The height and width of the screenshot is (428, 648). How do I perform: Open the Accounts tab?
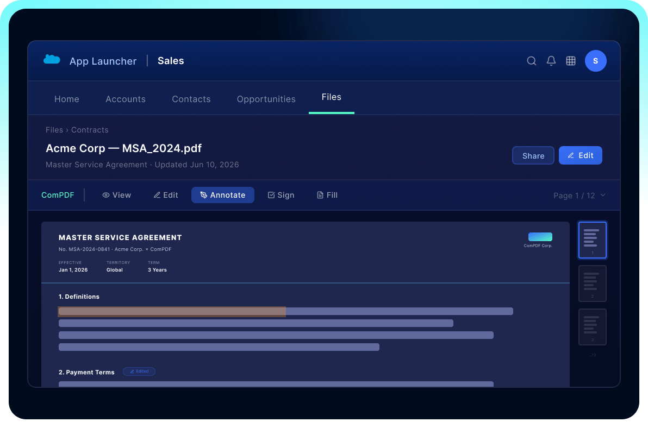coord(126,99)
